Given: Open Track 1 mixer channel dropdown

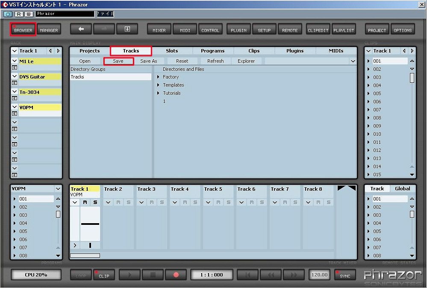Looking at the screenshot, I should tap(75, 202).
